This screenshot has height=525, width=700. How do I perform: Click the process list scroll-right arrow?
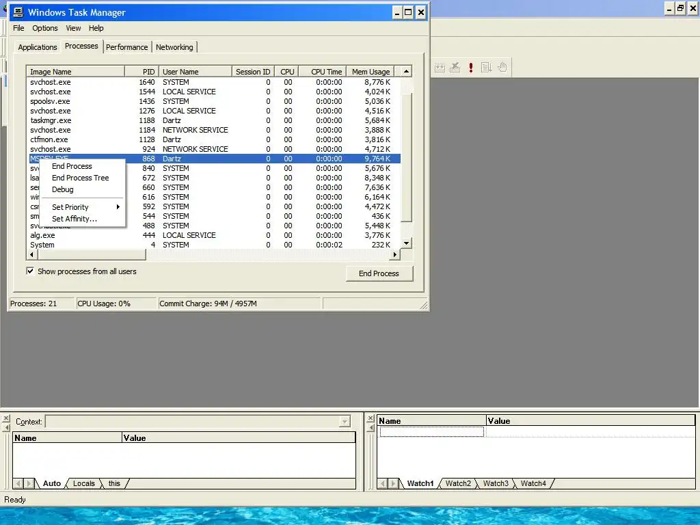click(394, 254)
